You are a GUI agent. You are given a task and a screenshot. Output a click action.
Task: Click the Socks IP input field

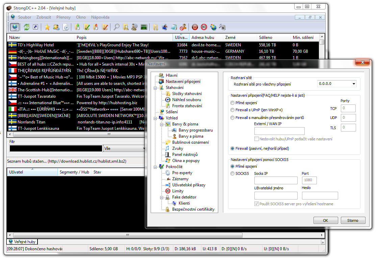click(x=276, y=180)
